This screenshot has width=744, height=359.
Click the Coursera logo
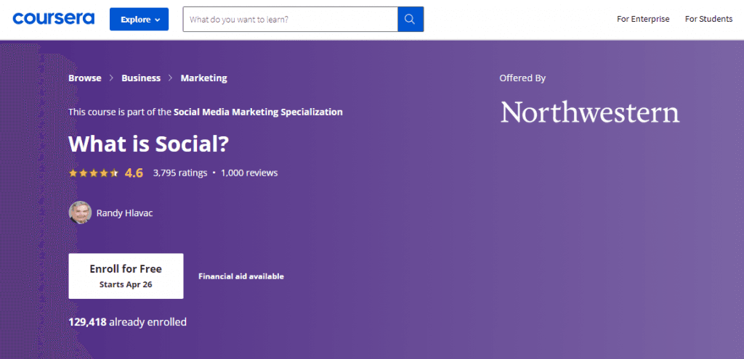pyautogui.click(x=54, y=19)
